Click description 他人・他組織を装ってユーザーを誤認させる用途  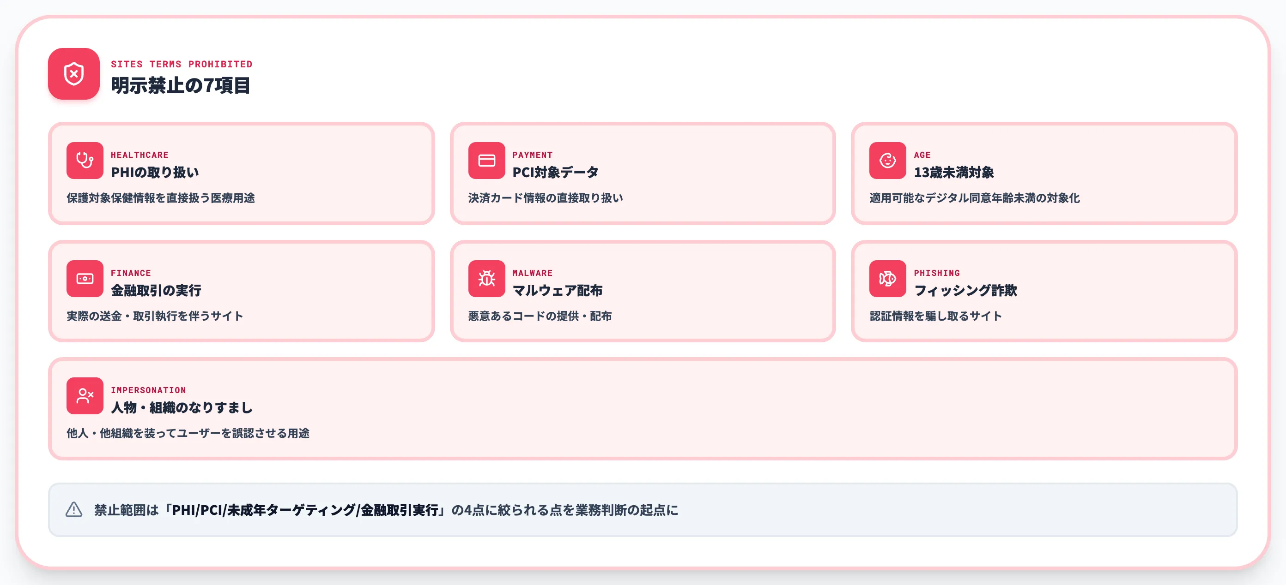point(188,433)
